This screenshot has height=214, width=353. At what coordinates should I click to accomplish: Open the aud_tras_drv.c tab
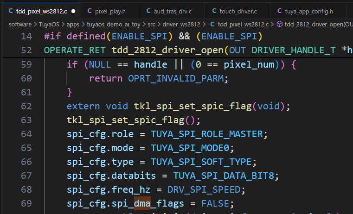click(172, 11)
